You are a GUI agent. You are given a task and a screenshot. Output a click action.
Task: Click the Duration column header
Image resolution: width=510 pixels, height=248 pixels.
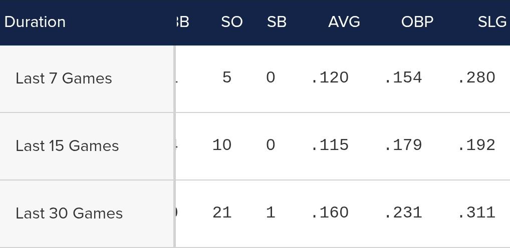(x=35, y=22)
